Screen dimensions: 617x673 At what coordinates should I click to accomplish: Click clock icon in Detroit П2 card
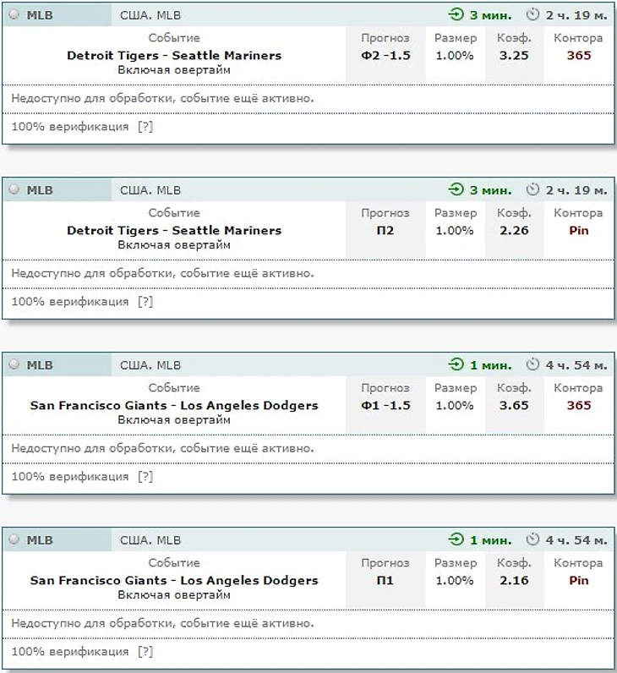pos(532,190)
